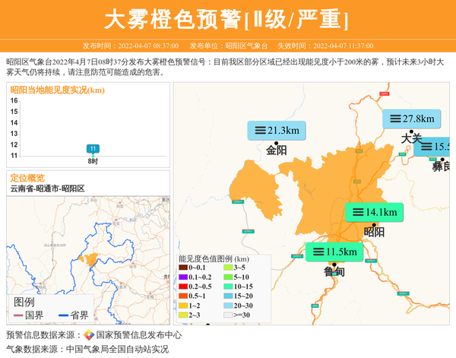
Task: Click the green data point at 8时
Action: pos(93,156)
